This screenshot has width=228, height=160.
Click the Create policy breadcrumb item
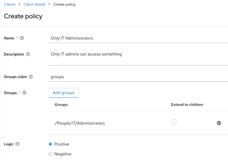tap(64, 5)
